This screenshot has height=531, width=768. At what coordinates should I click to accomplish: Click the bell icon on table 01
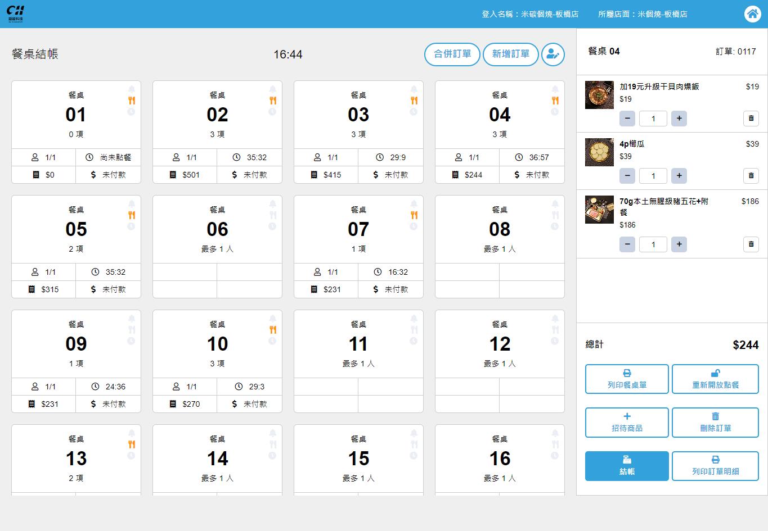point(131,89)
